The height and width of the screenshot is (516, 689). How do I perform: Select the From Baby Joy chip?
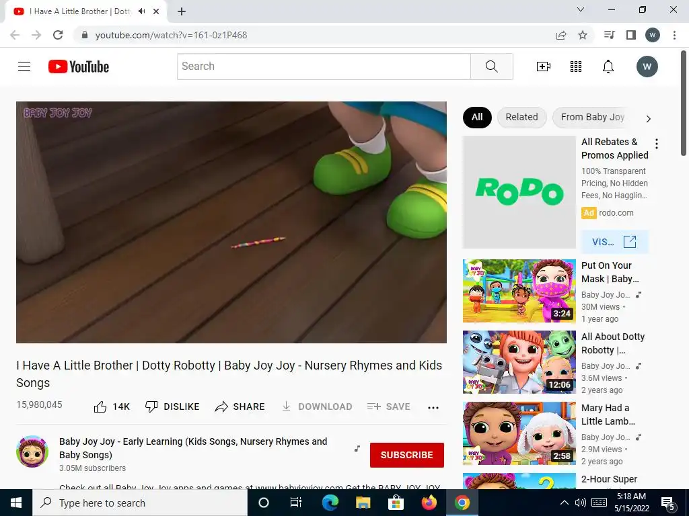pos(592,117)
